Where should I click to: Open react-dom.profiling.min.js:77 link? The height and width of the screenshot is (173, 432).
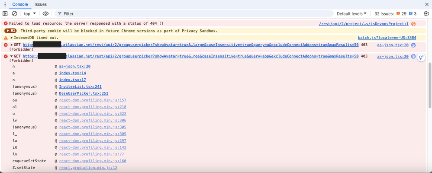point(91,154)
